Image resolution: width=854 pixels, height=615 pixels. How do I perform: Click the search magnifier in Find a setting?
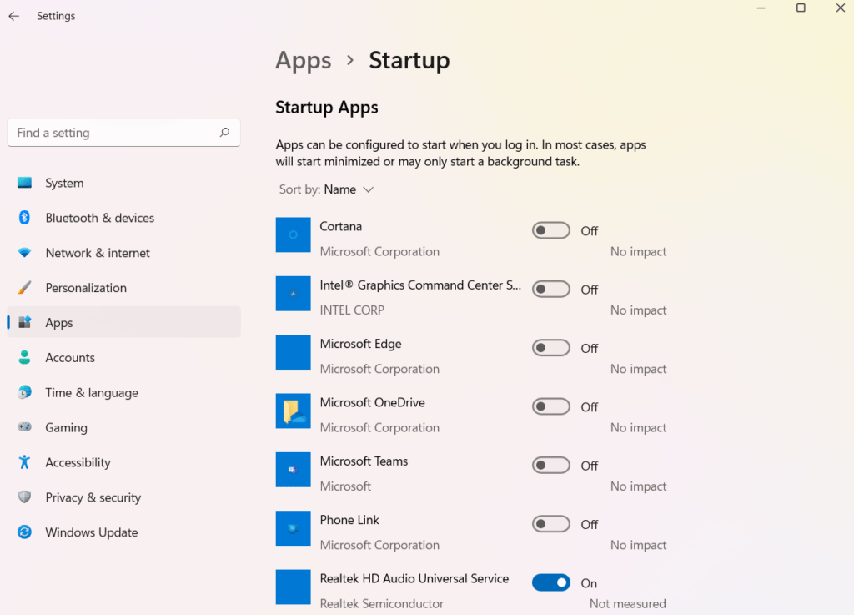pos(224,133)
